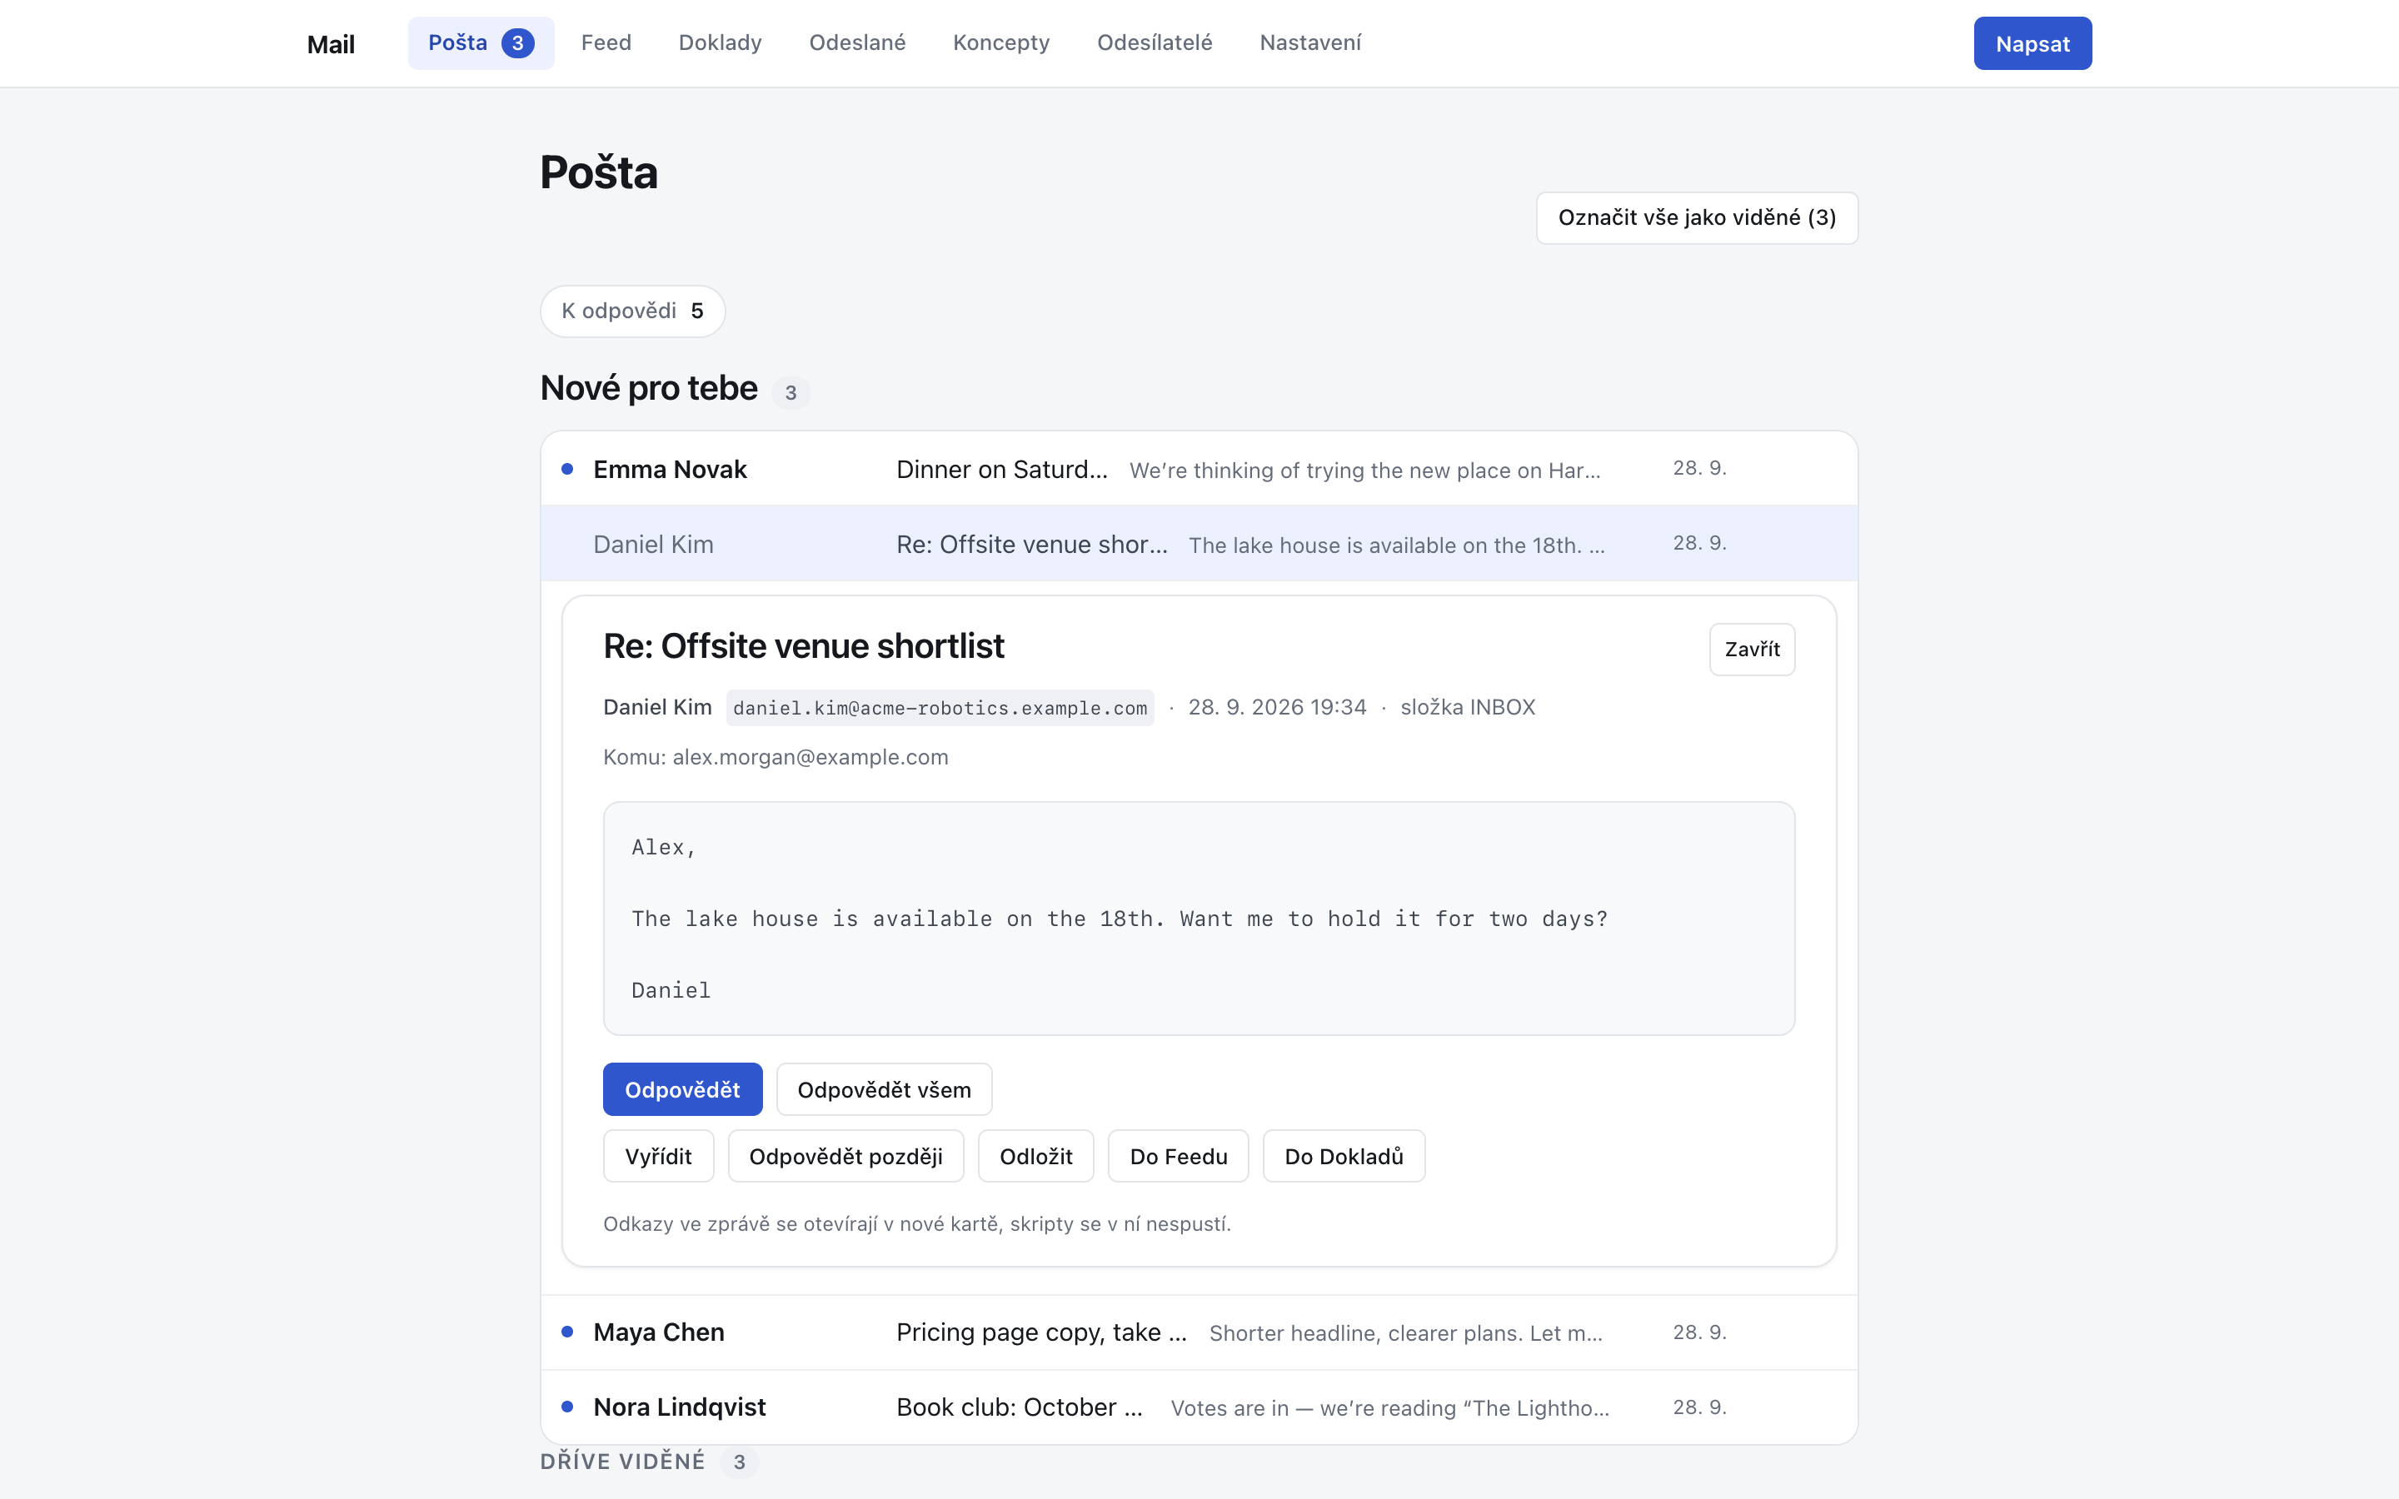Click the message body text area
The width and height of the screenshot is (2399, 1499).
[1199, 918]
